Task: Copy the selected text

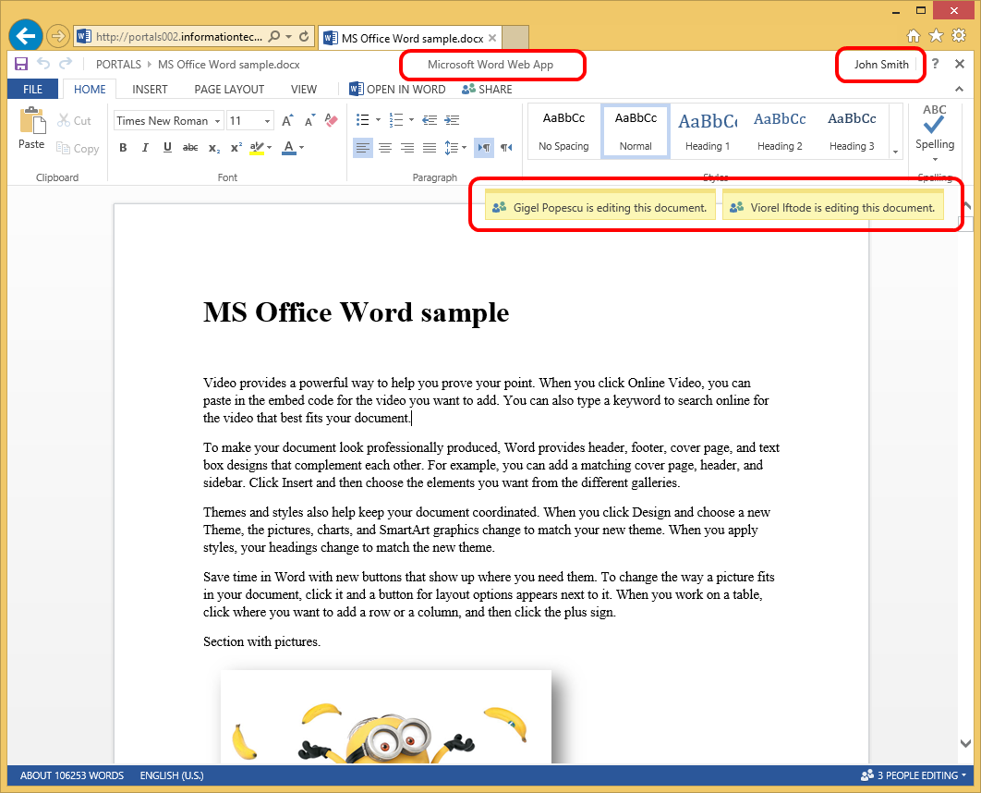Action: (78, 148)
